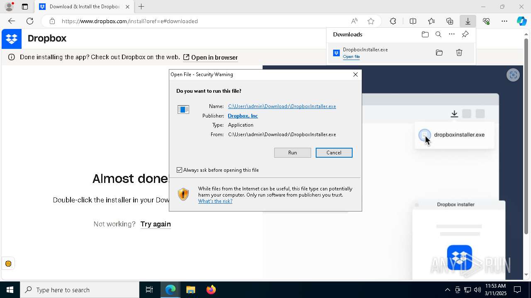
Task: Open cookie preferences icon
Action: pos(8,264)
